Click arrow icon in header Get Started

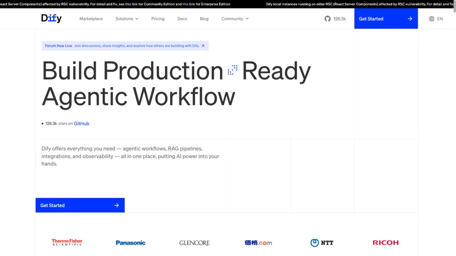click(410, 19)
